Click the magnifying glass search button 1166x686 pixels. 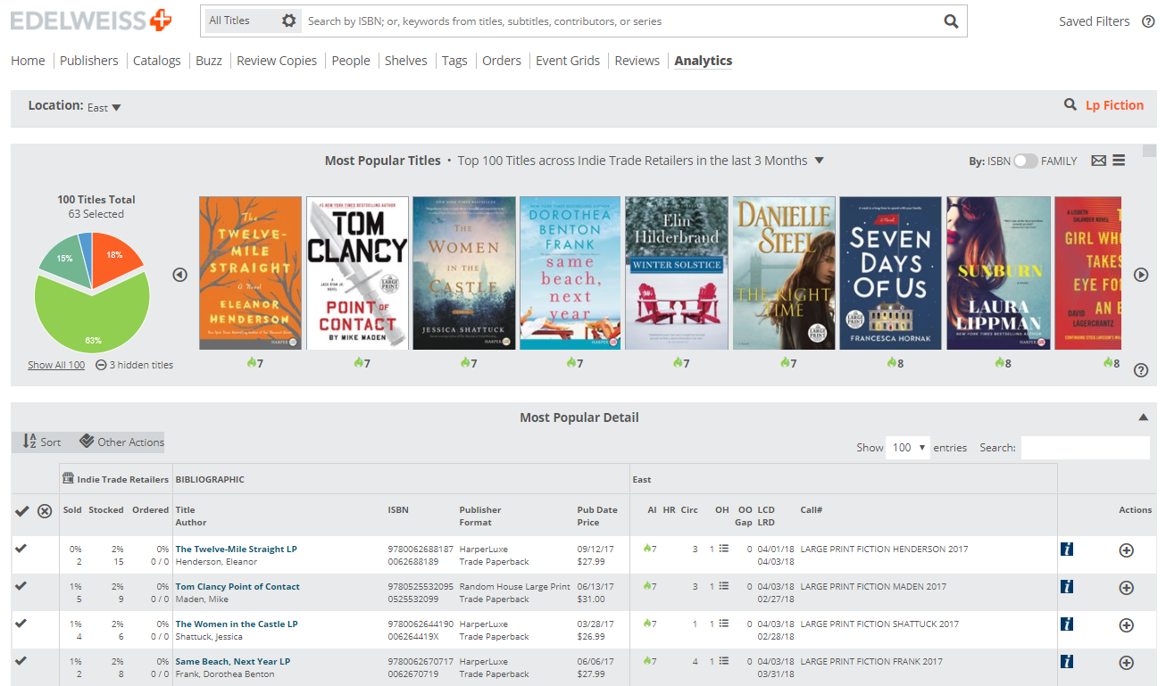tap(951, 21)
